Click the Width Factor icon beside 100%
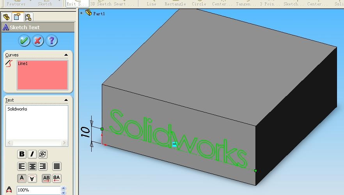Screen dimensions: 344x195 9,190
